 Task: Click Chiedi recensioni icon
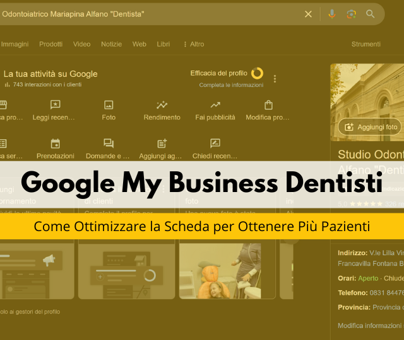pyautogui.click(x=215, y=143)
